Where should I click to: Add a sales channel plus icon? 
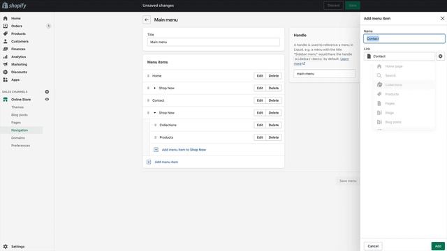click(47, 91)
